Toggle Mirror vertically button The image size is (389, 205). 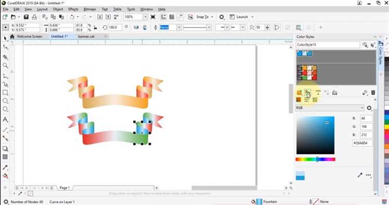145,27
